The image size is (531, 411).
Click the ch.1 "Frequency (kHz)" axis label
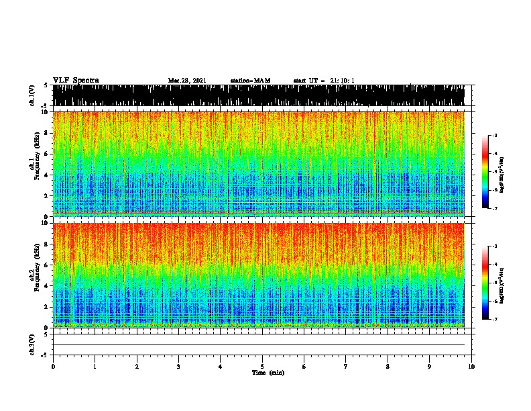point(37,156)
